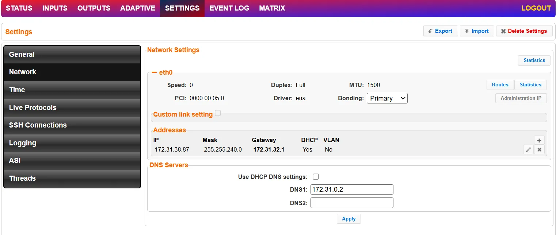This screenshot has width=556, height=235.
Task: Open Statistics button beside Routes
Action: pyautogui.click(x=530, y=85)
